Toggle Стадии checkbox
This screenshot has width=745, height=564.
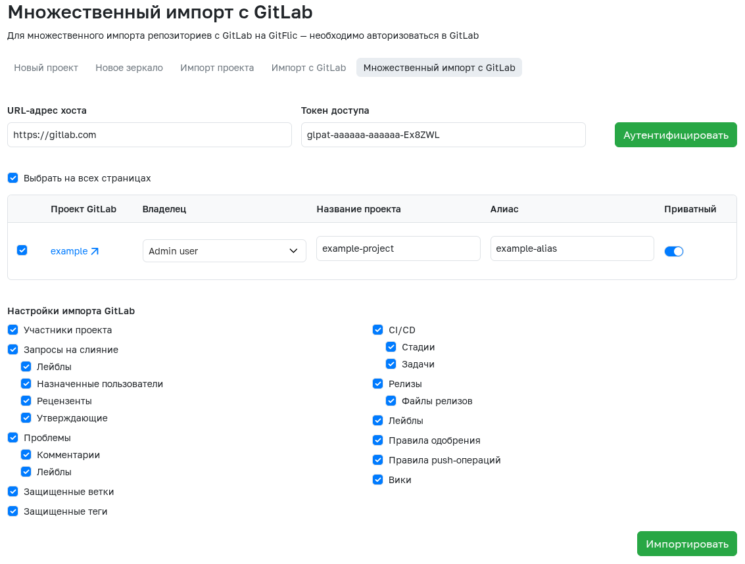pos(391,347)
